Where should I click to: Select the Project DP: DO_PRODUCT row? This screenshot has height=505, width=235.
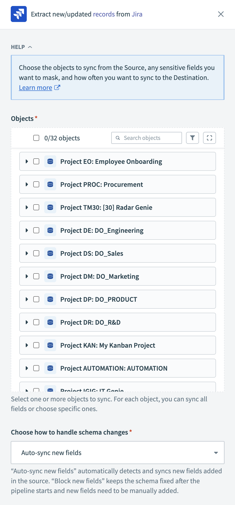tap(98, 299)
